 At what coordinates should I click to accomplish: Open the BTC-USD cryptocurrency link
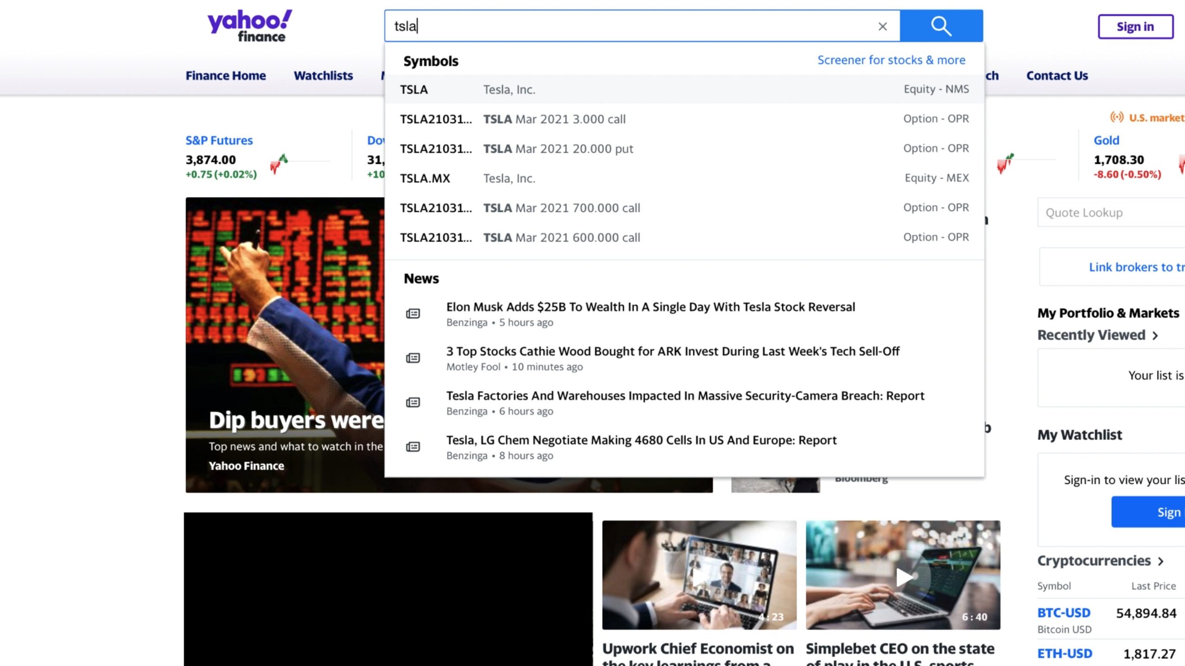[x=1064, y=613]
